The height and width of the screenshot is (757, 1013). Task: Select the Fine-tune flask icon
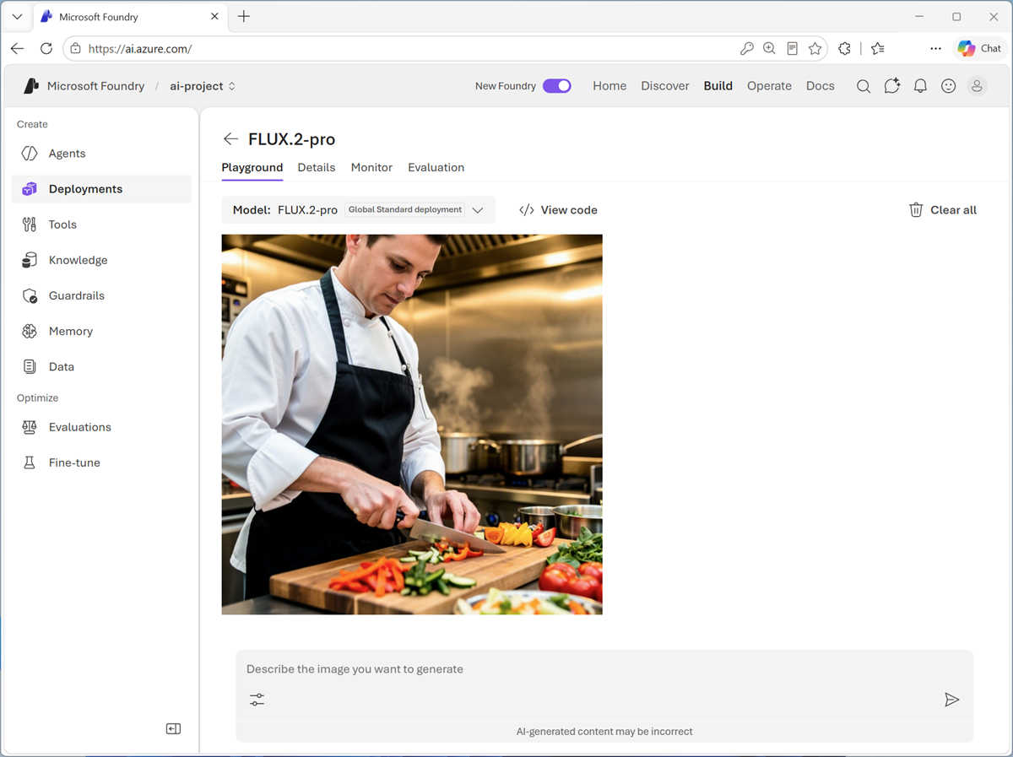point(30,462)
